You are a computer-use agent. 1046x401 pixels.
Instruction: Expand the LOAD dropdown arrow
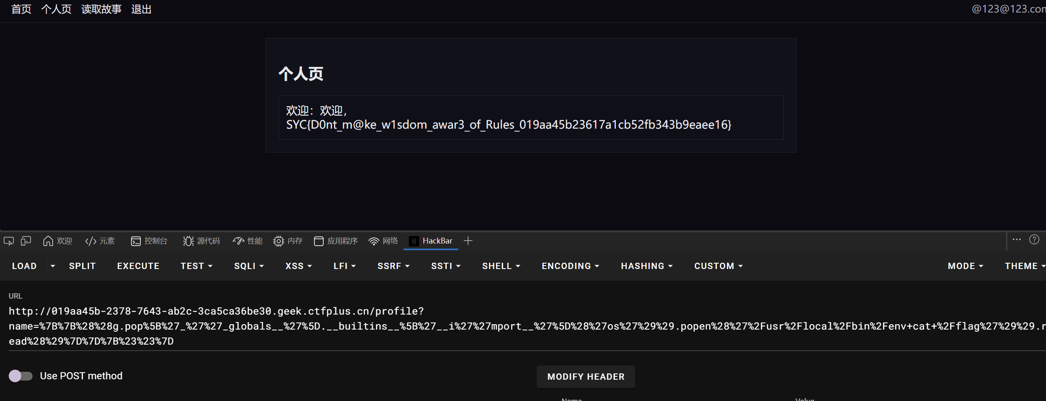[53, 266]
